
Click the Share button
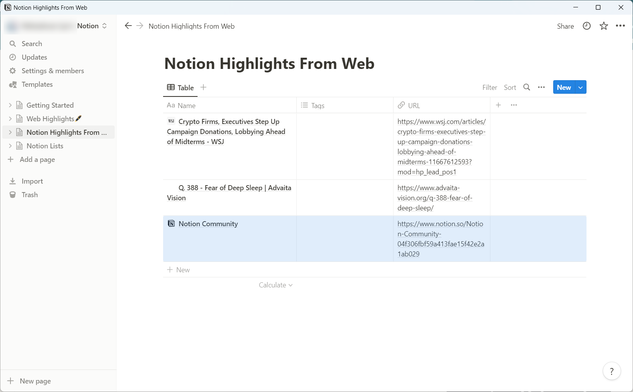[x=566, y=26]
